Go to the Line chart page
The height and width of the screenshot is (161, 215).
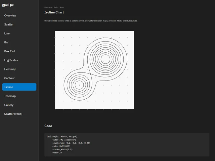[19, 34]
